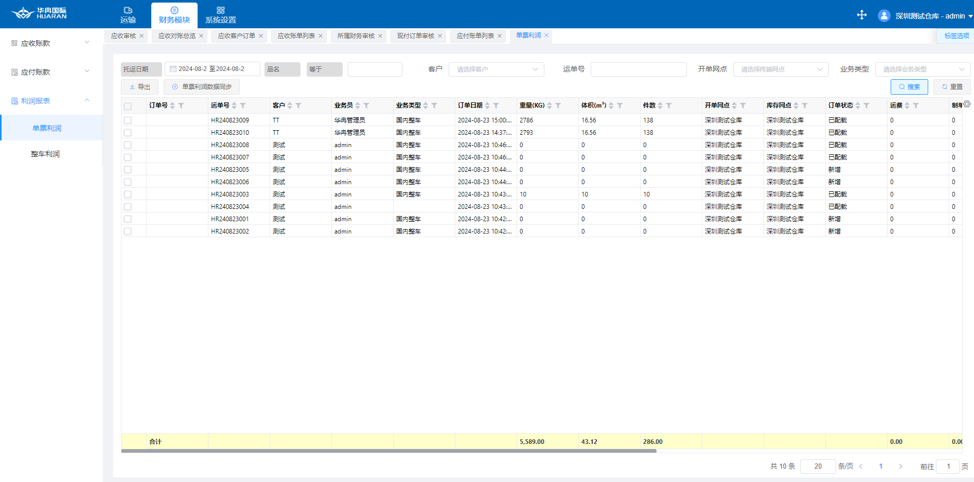Toggle the select-all header checkbox
Image resolution: width=974 pixels, height=482 pixels.
click(x=128, y=106)
